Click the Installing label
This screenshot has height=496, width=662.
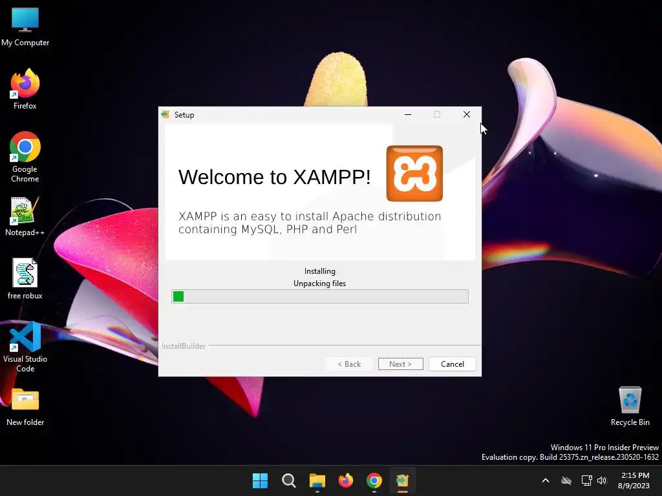pyautogui.click(x=319, y=271)
